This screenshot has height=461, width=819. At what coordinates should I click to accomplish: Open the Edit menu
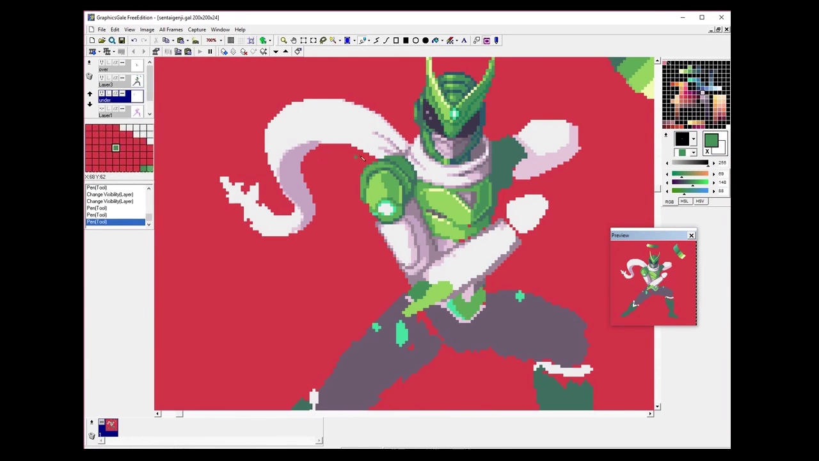[x=115, y=29]
